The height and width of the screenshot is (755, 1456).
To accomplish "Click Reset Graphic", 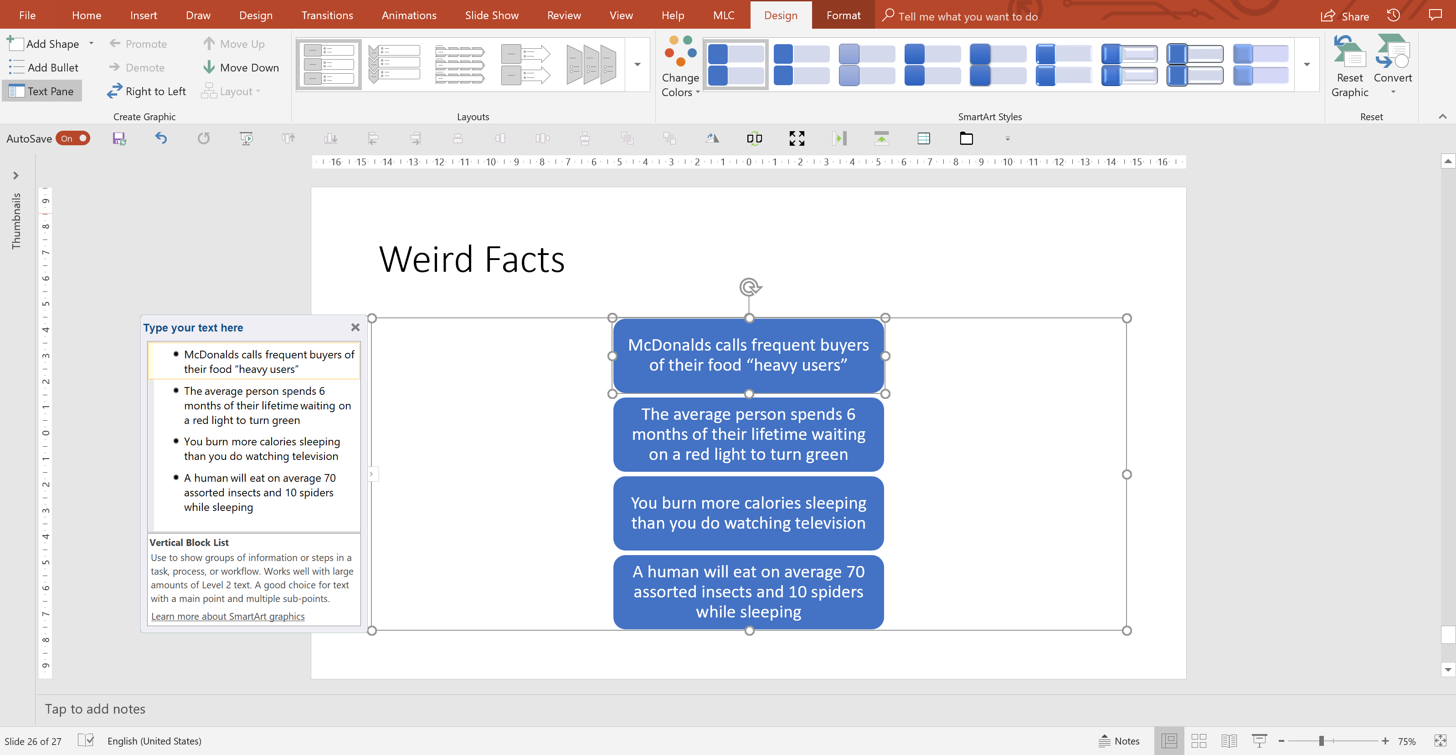I will 1350,66.
